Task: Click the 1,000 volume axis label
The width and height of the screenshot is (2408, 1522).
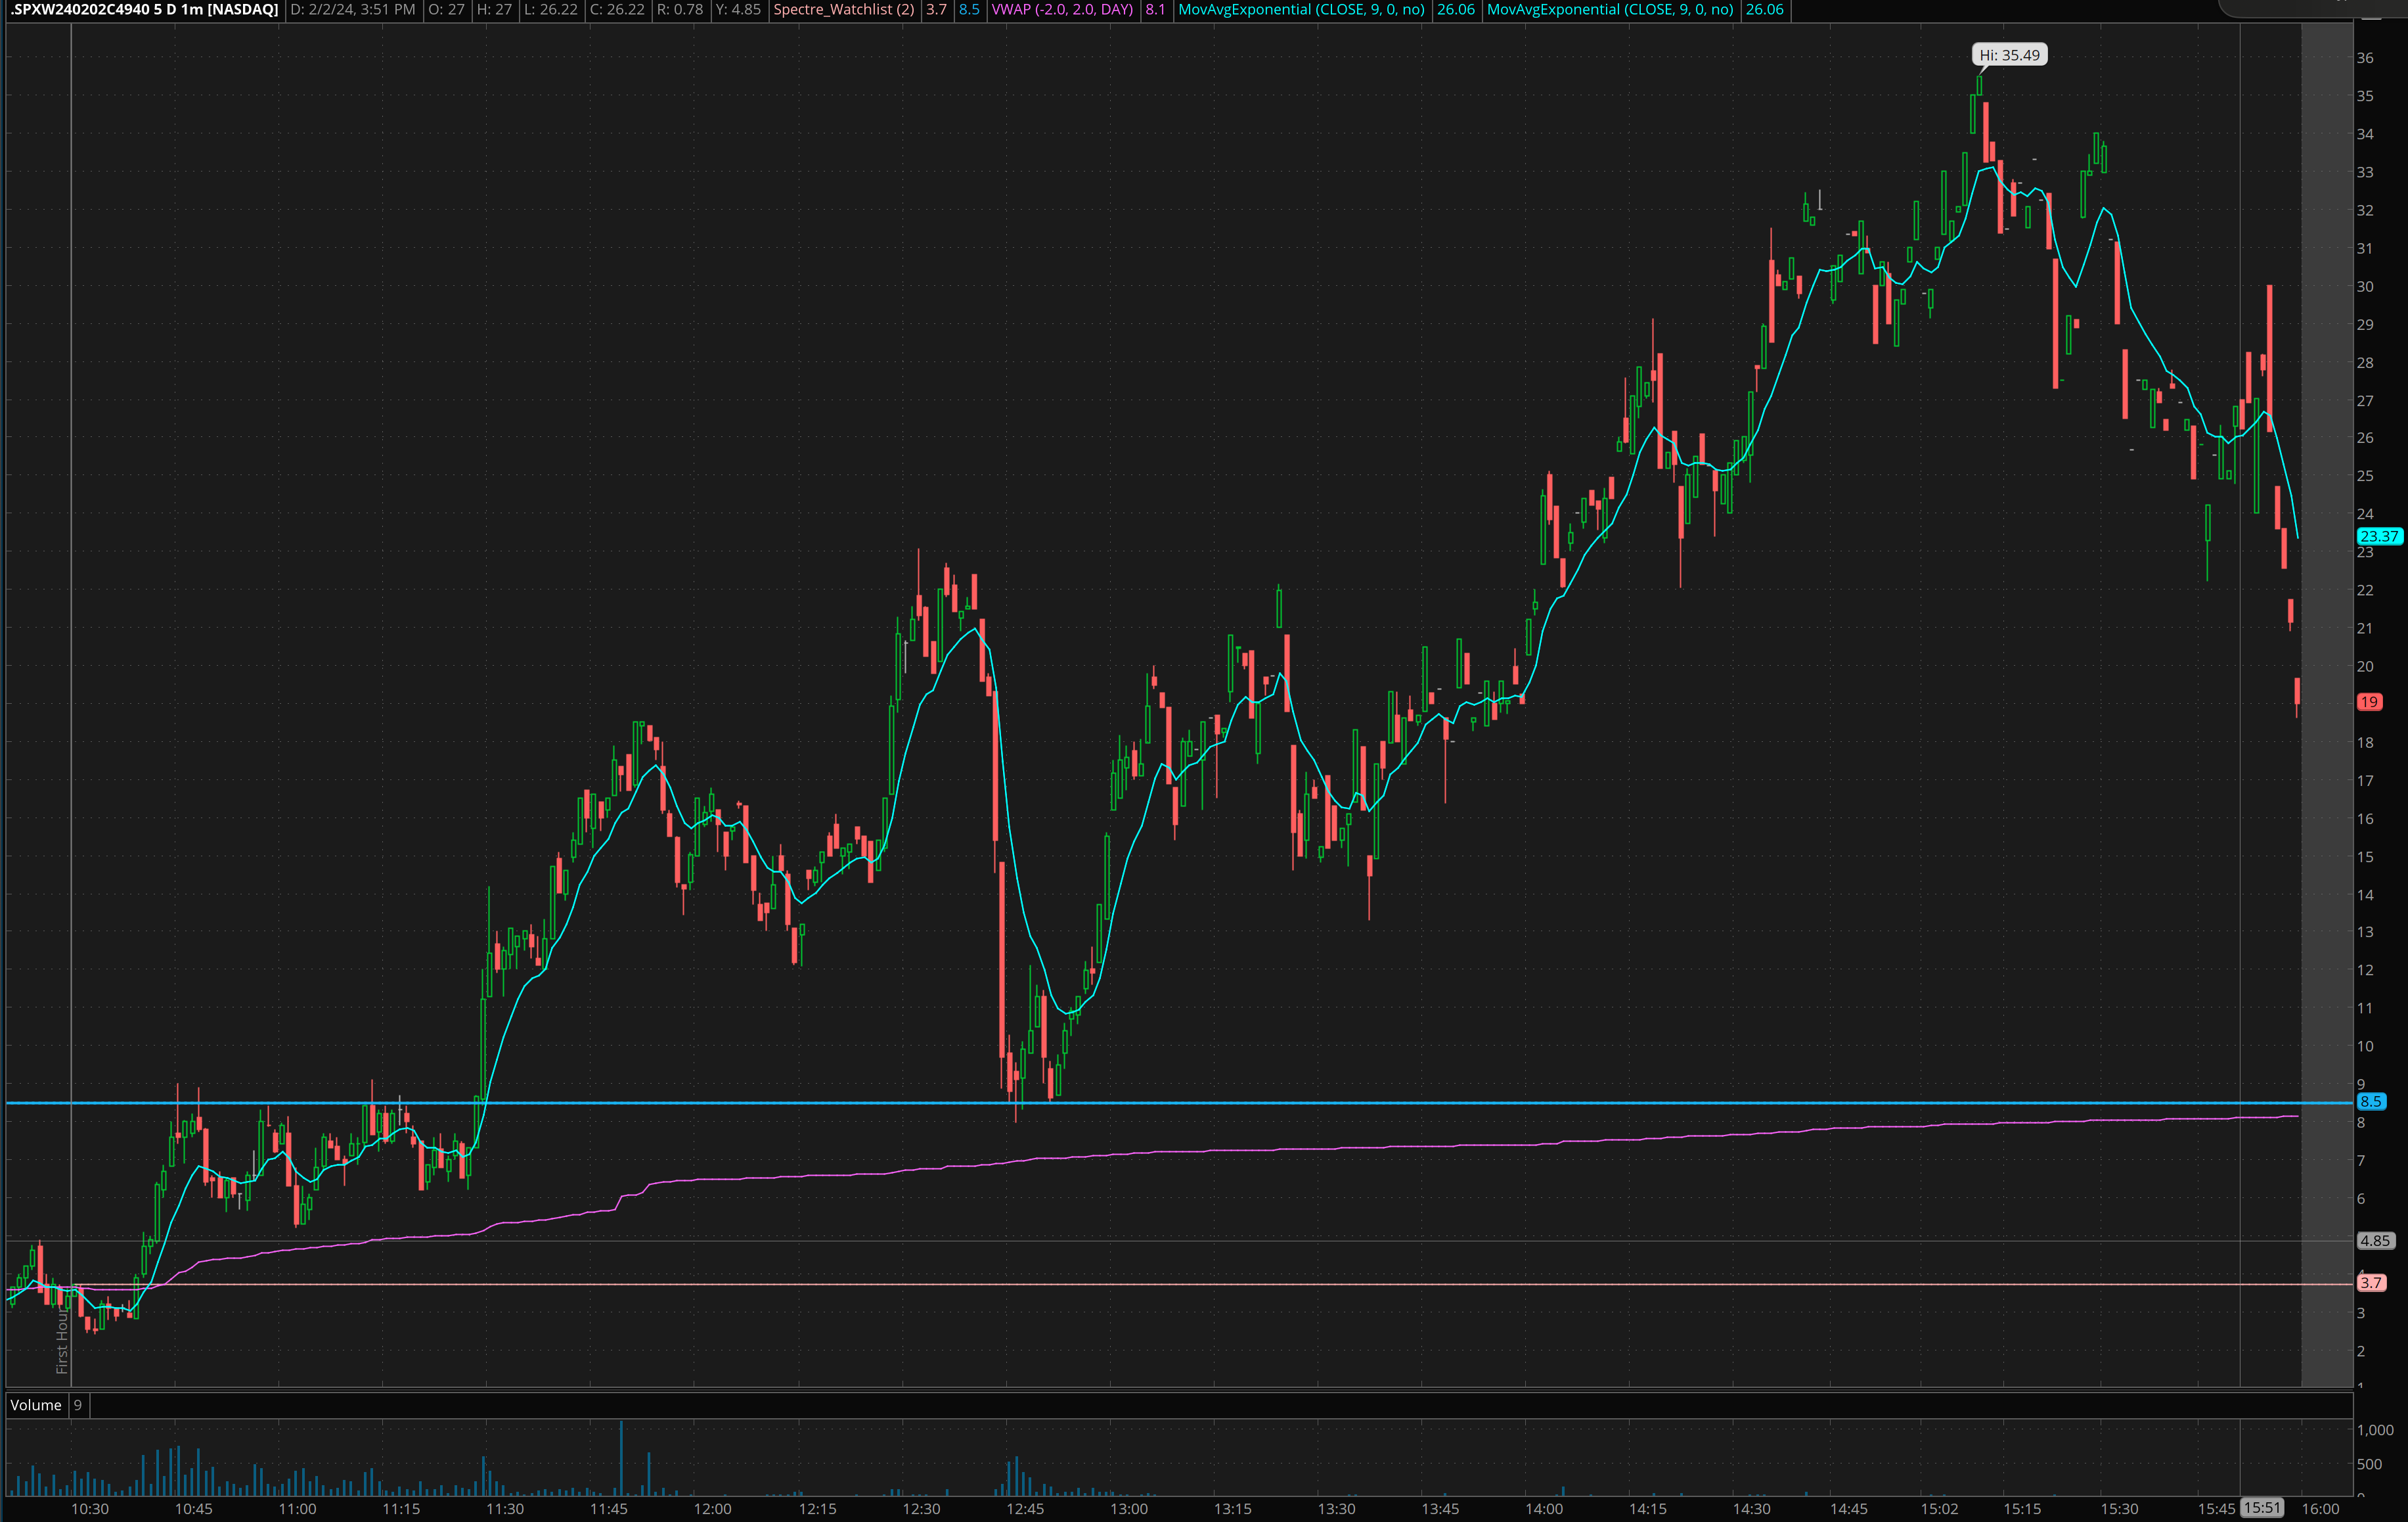Action: [x=2375, y=1430]
